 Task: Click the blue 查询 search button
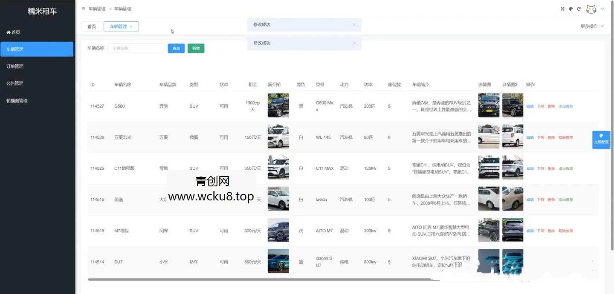point(176,48)
